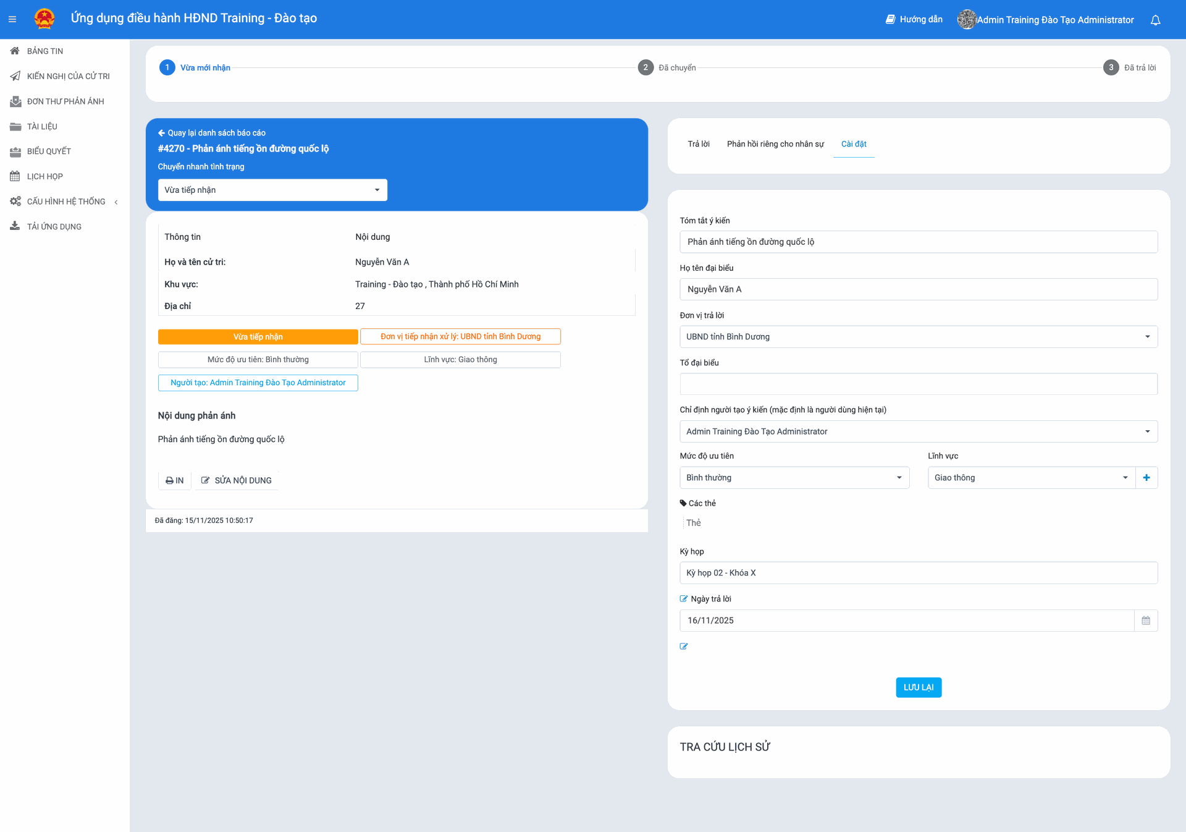Click the Tổ đại biểu input field

tap(918, 384)
